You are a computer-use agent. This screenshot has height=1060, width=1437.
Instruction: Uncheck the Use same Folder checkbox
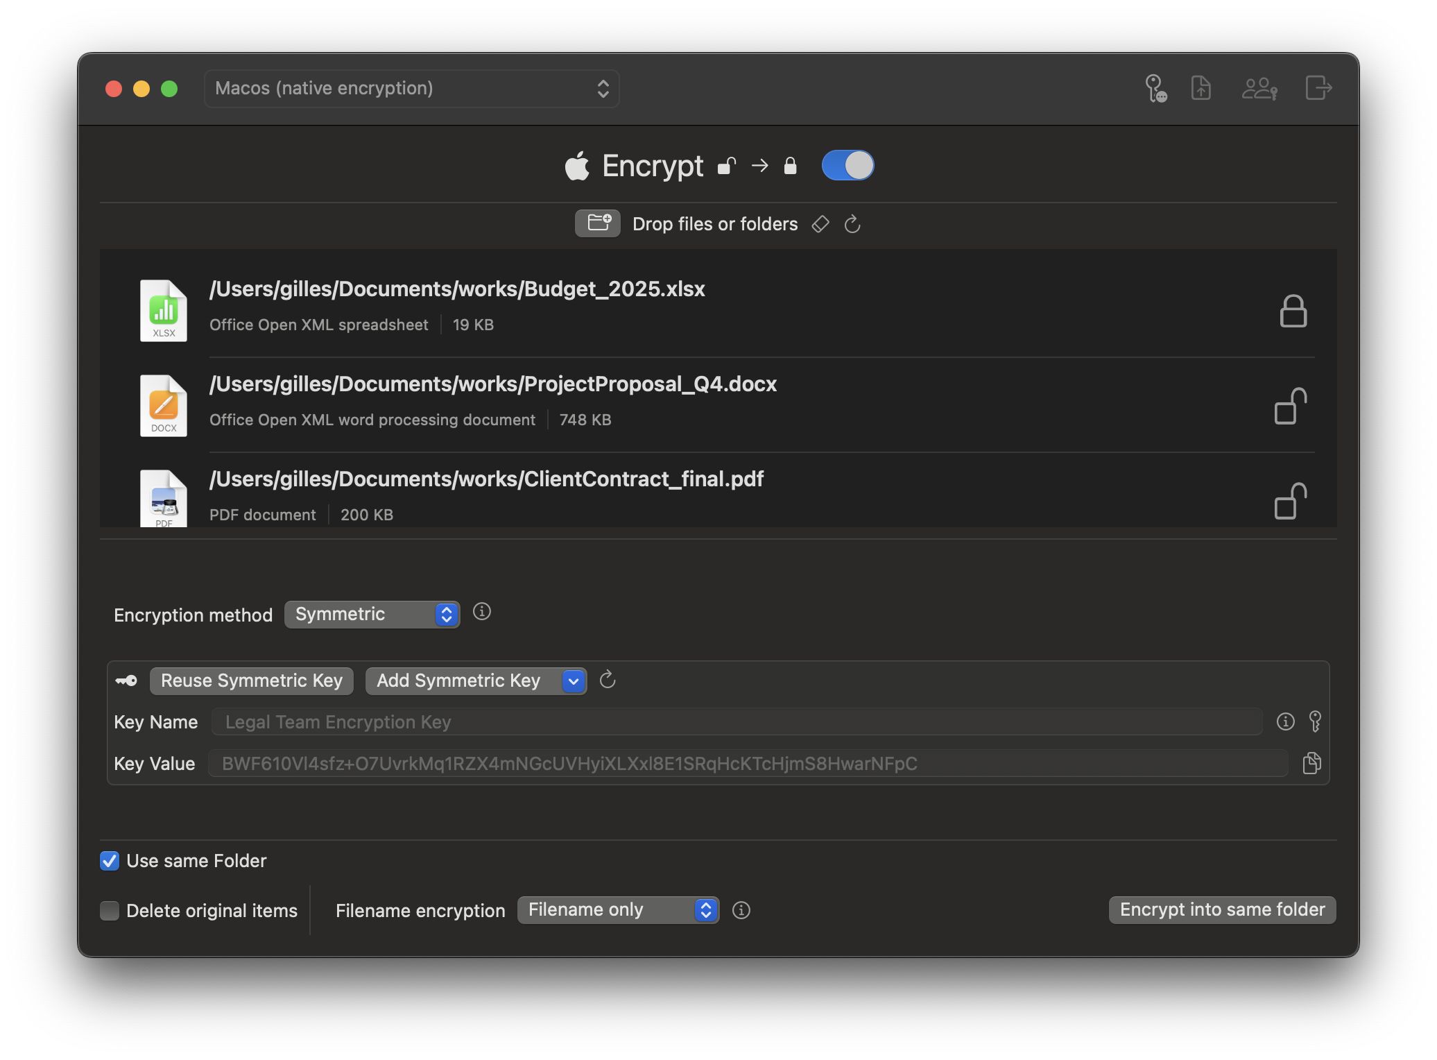click(x=110, y=861)
